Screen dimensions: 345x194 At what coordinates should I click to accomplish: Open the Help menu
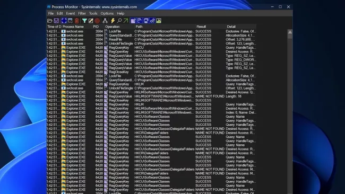point(120,13)
